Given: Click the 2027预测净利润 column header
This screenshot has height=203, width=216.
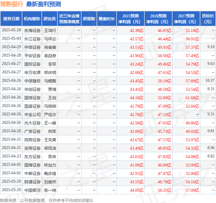Looking at the screenshot, I should [186, 19].
